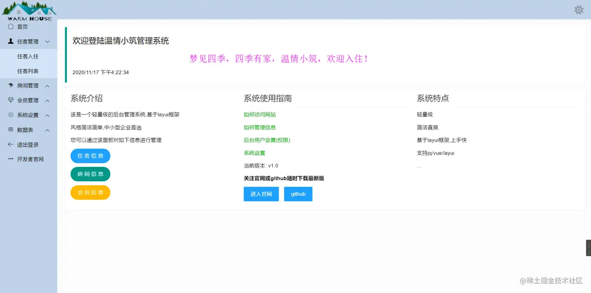Click the 欢迎登陆温情小筑管理系统 heading

click(121, 41)
